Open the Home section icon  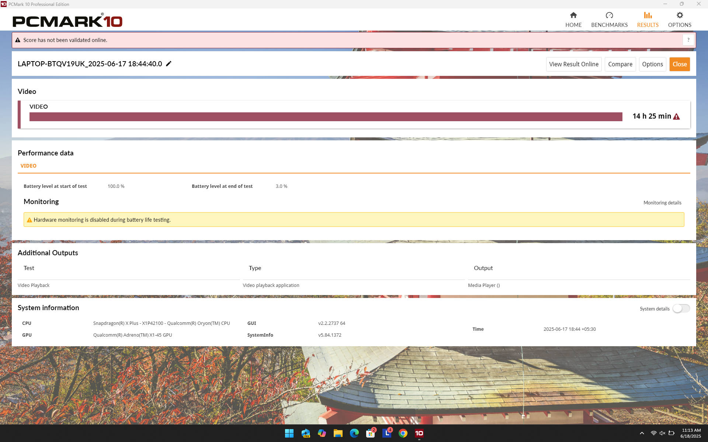573,15
